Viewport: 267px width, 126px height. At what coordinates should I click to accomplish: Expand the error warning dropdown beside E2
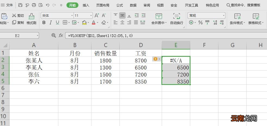pyautogui.click(x=159, y=59)
